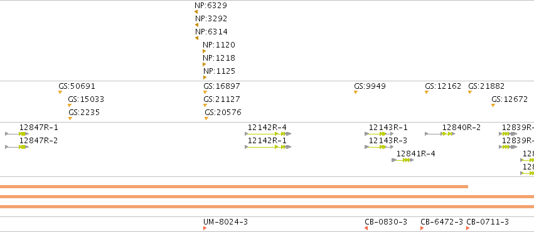The width and height of the screenshot is (534, 232).
Task: Click the NP:1120 marker triangle
Action: click(204, 51)
